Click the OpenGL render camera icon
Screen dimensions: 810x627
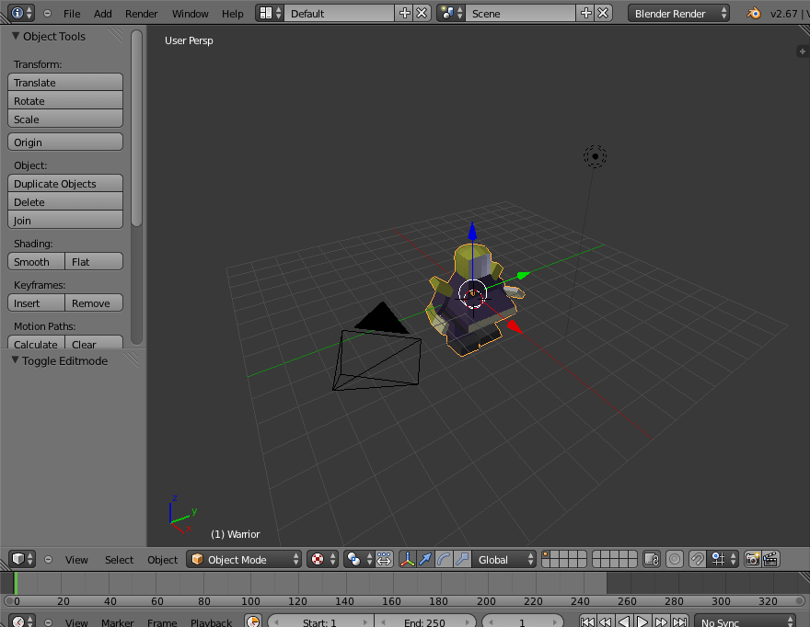pyautogui.click(x=751, y=559)
